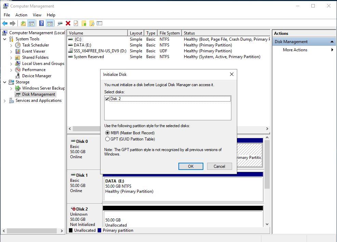Viewport: 337px width, 242px height.
Task: Select SSS_X64FREE_EN-US_DV9 (D:) volume row
Action: [x=169, y=51]
